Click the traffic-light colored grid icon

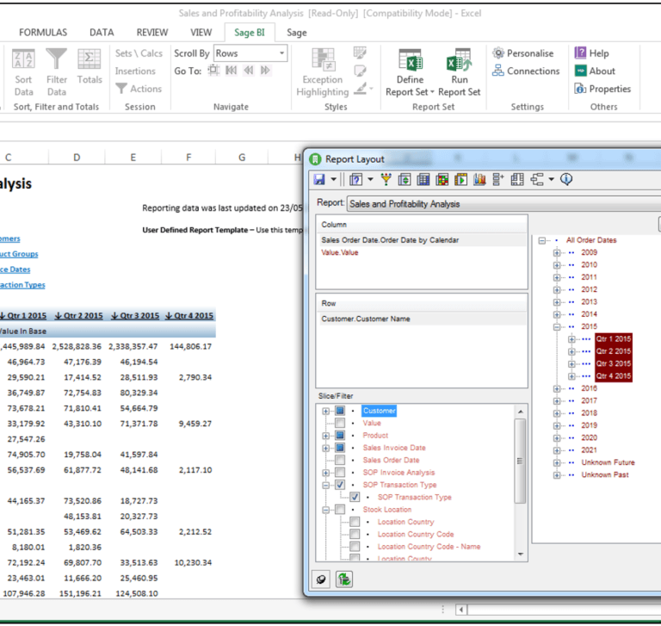pos(442,180)
